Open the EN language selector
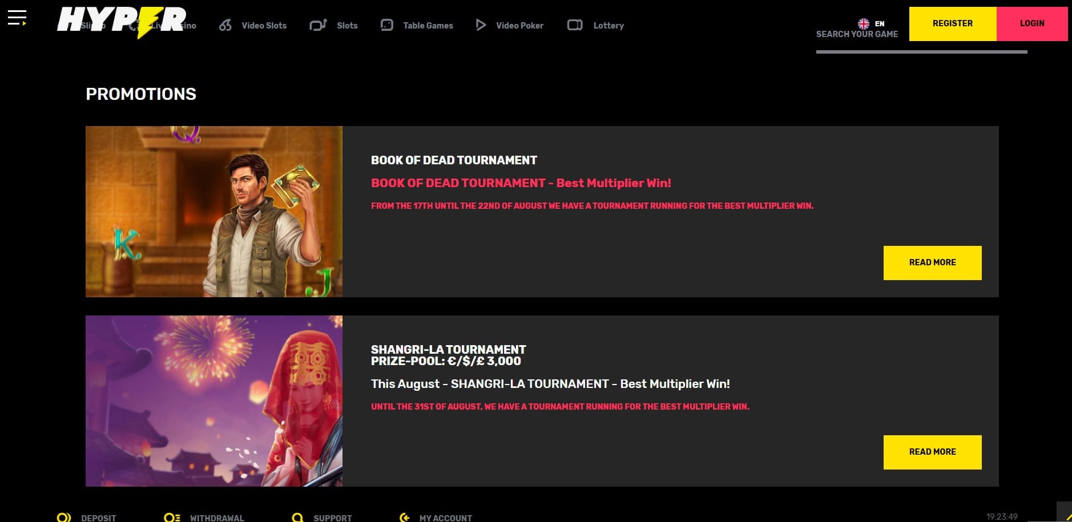 [x=871, y=23]
